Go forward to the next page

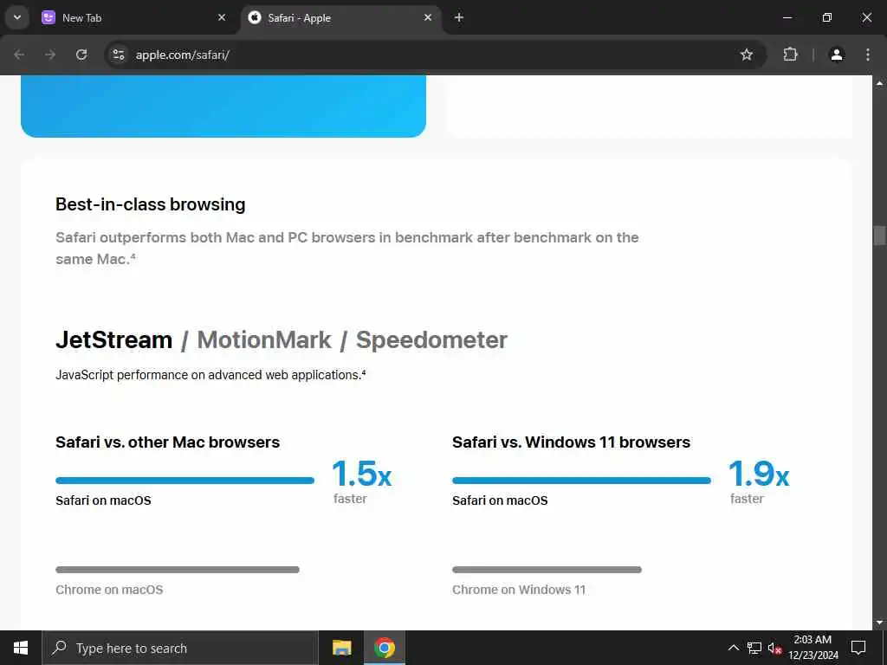(50, 55)
